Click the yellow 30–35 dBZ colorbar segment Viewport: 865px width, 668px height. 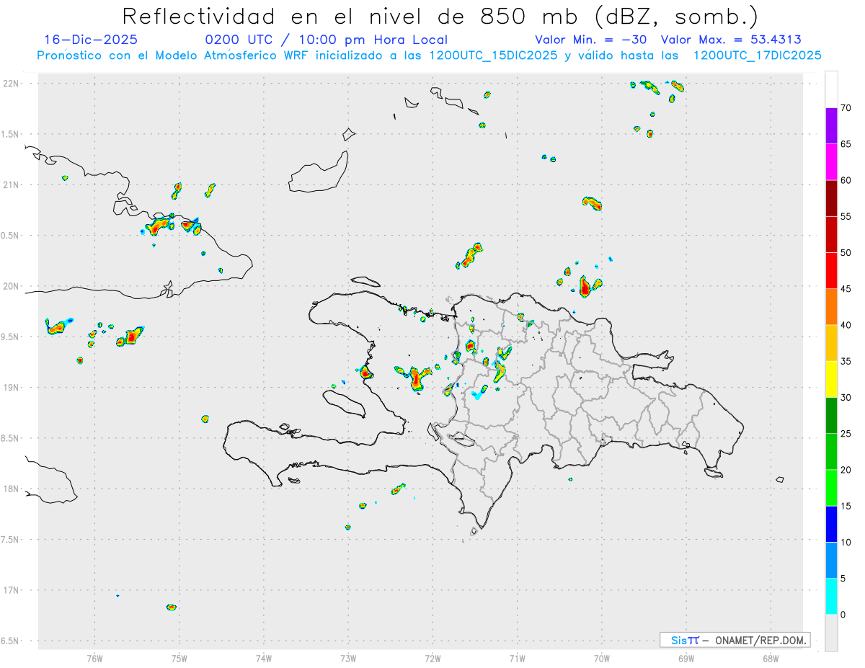831,379
